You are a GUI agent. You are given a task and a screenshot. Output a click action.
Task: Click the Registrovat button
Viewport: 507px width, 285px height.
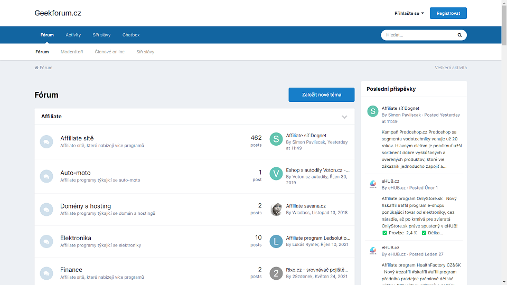pyautogui.click(x=448, y=13)
